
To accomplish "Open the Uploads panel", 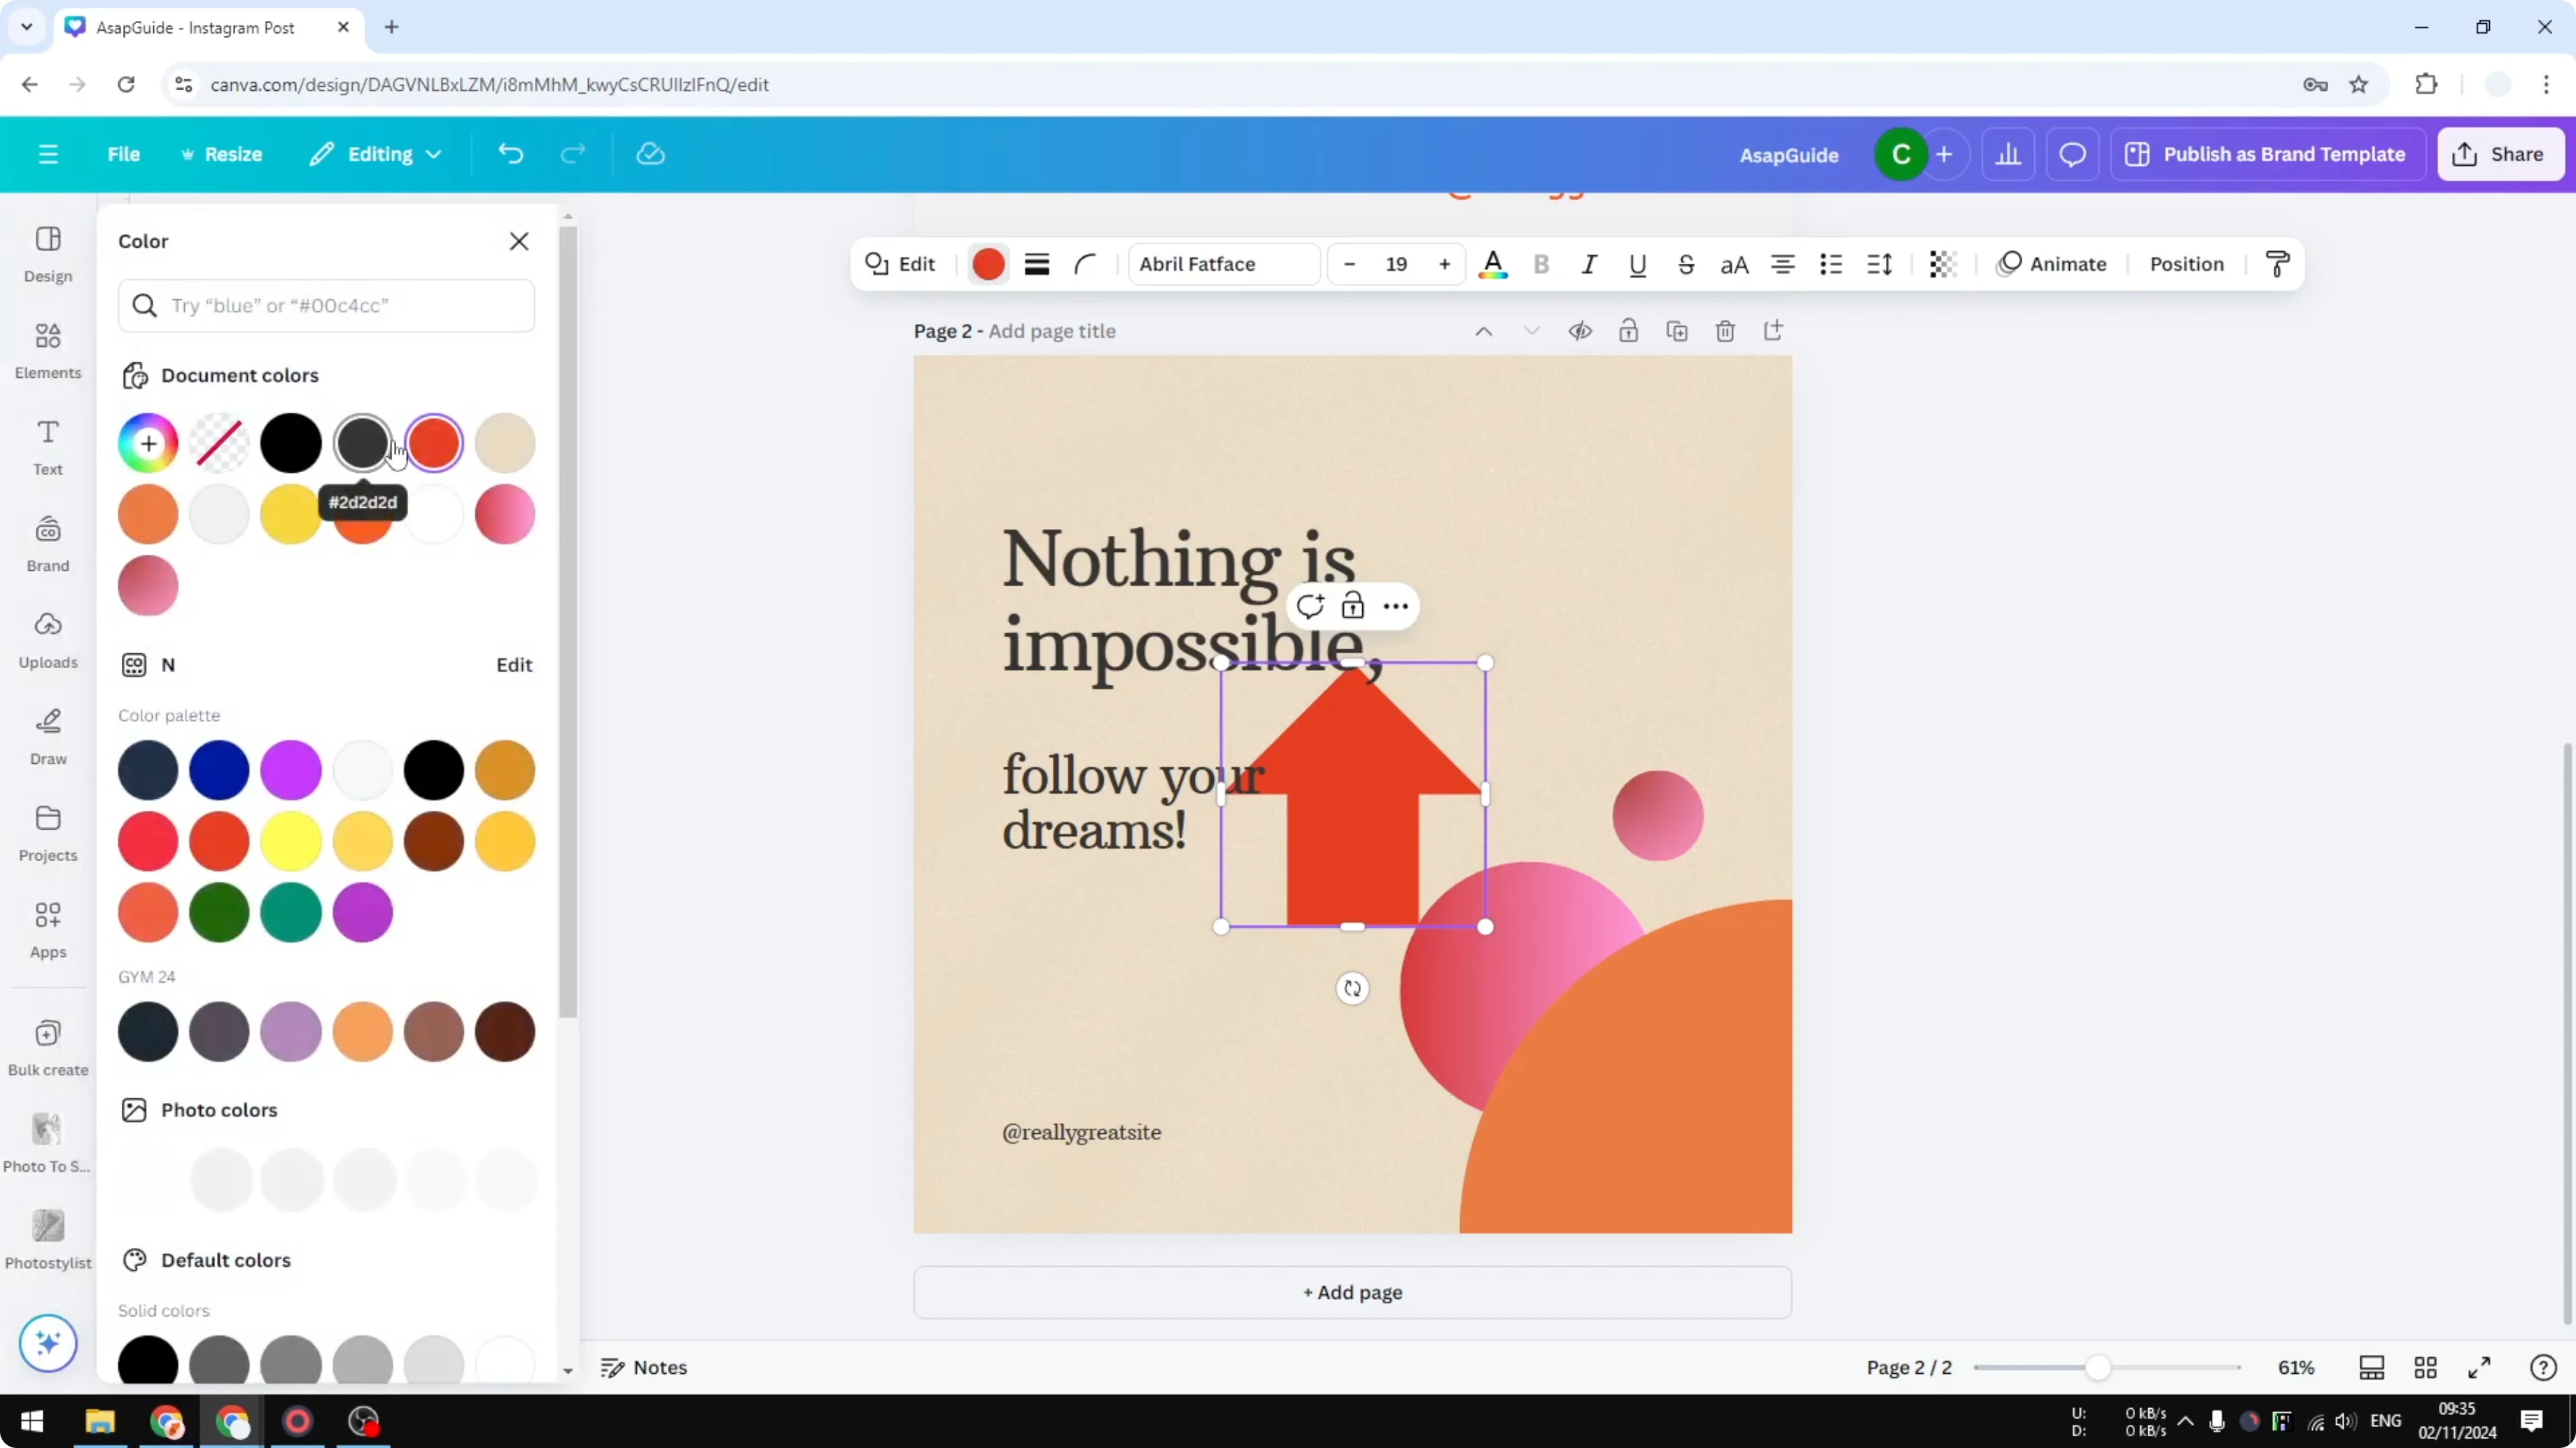I will (x=46, y=639).
